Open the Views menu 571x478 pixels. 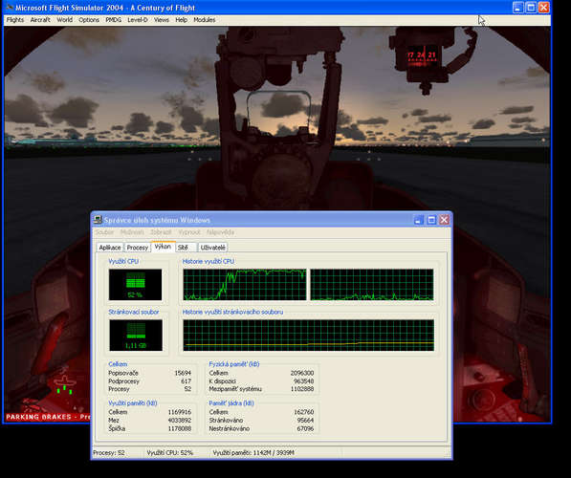coord(162,20)
